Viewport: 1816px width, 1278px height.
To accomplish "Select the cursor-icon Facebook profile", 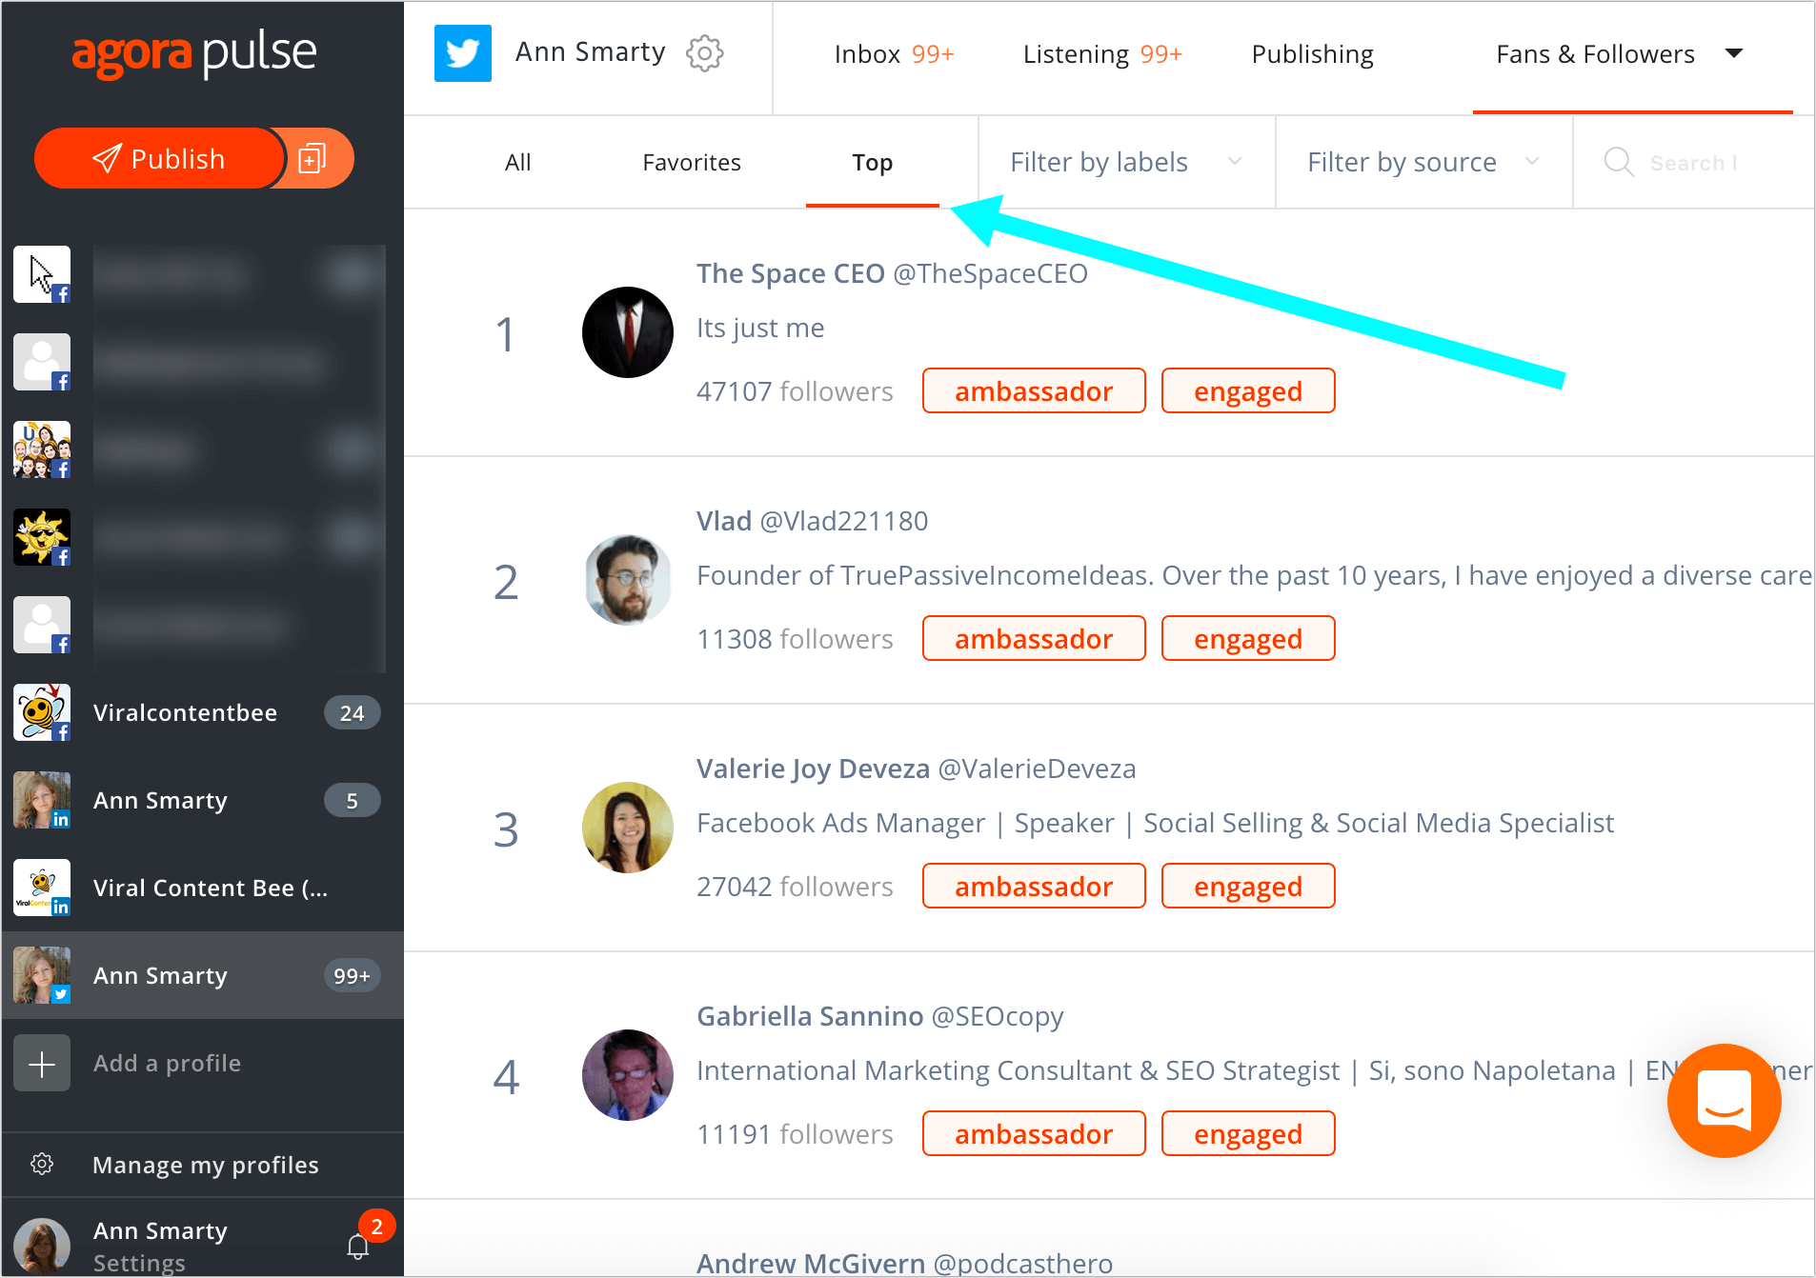I will 42,274.
